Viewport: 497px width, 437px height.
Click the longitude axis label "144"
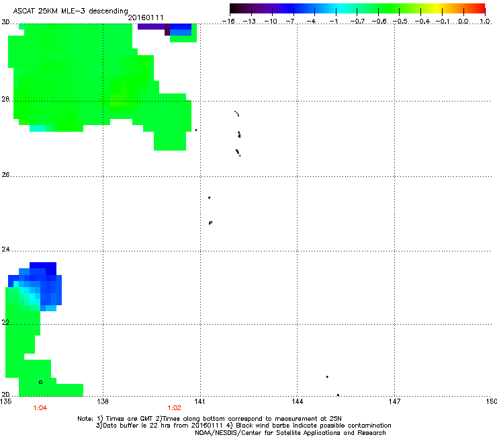(297, 401)
